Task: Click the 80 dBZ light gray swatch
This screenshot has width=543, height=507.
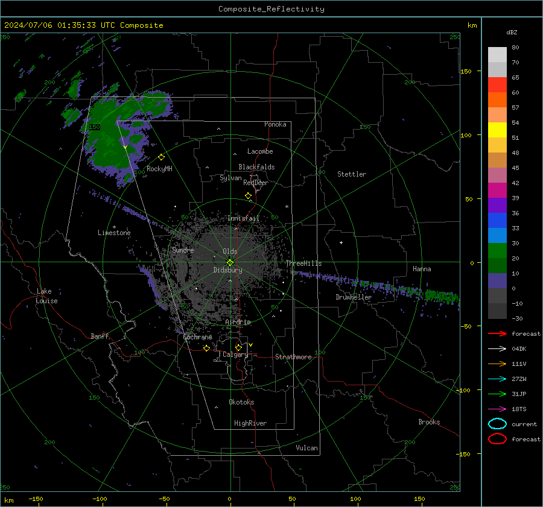Action: (x=497, y=55)
